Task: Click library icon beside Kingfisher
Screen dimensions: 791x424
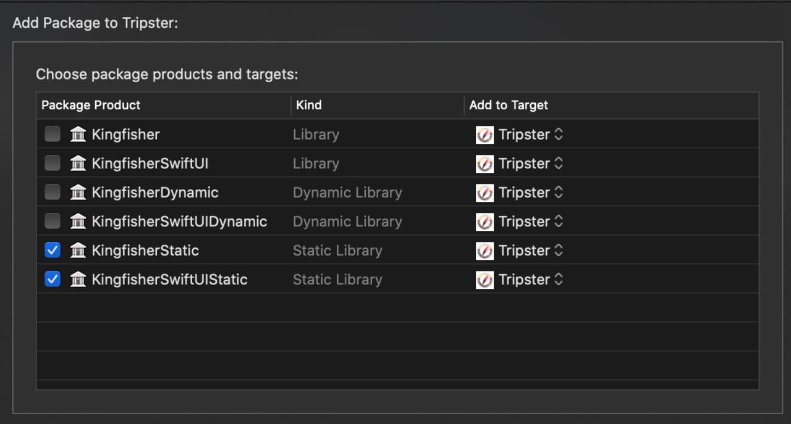Action: pos(78,134)
